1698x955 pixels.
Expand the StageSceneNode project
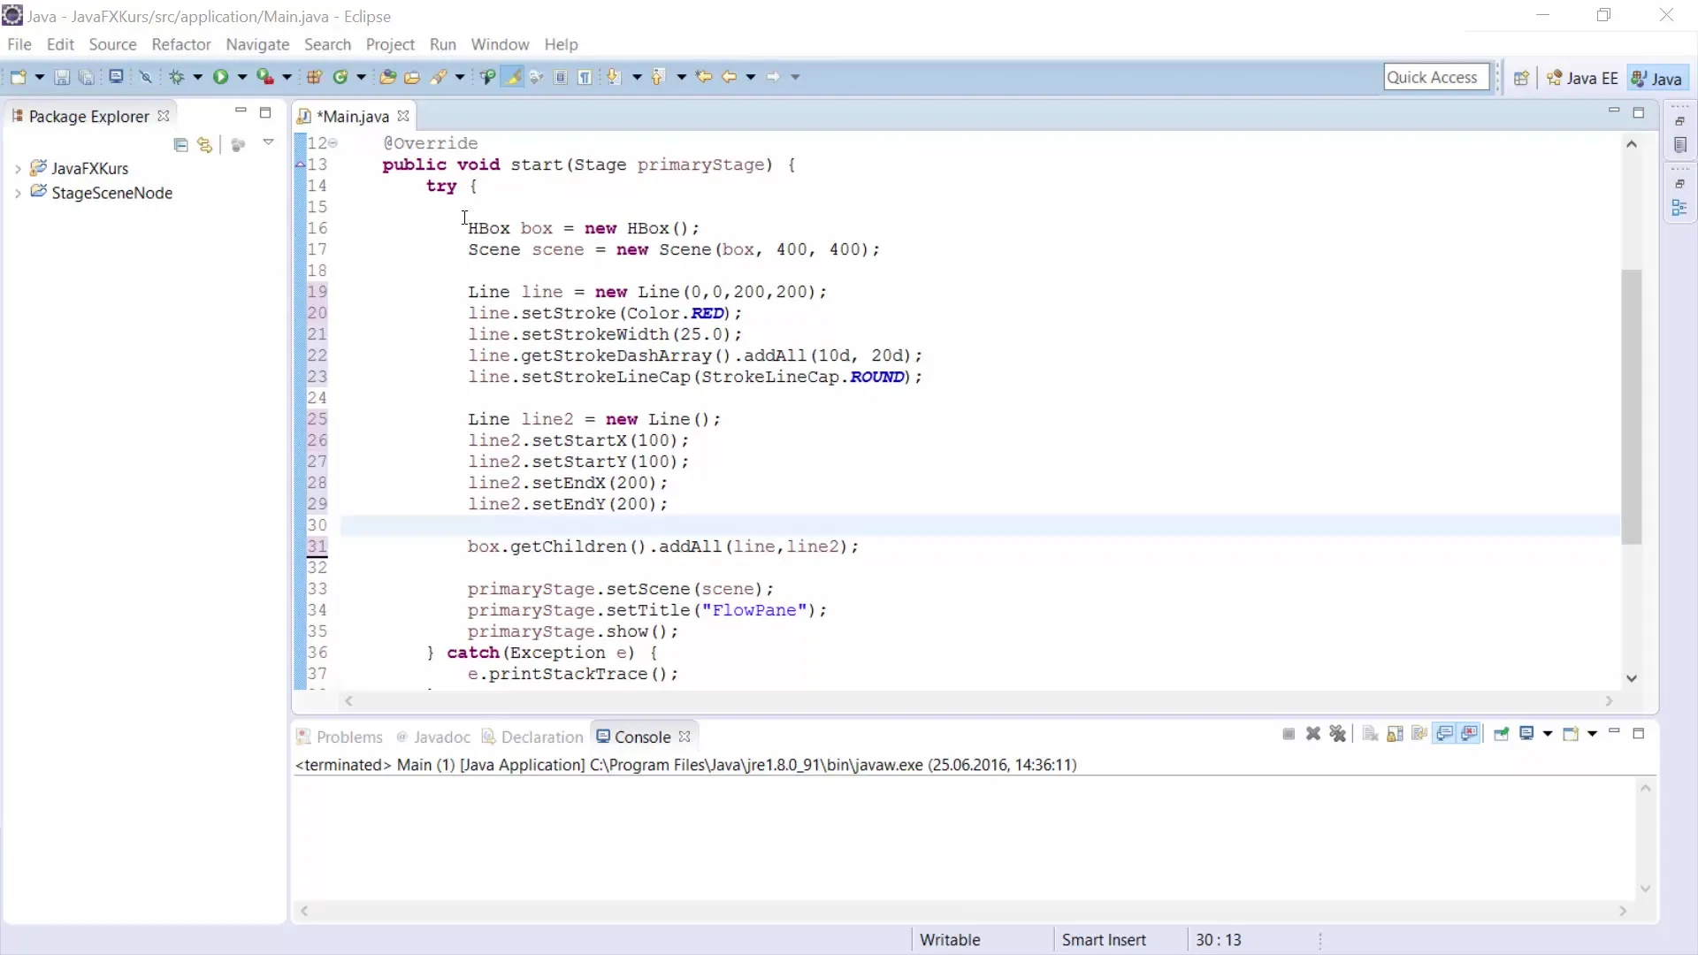pyautogui.click(x=18, y=193)
